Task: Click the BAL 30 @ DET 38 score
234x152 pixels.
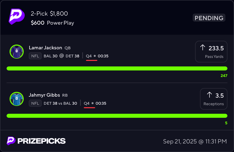Action: 62,56
